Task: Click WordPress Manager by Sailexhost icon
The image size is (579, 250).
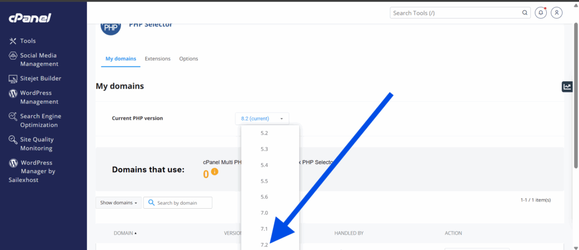Action: coord(14,163)
